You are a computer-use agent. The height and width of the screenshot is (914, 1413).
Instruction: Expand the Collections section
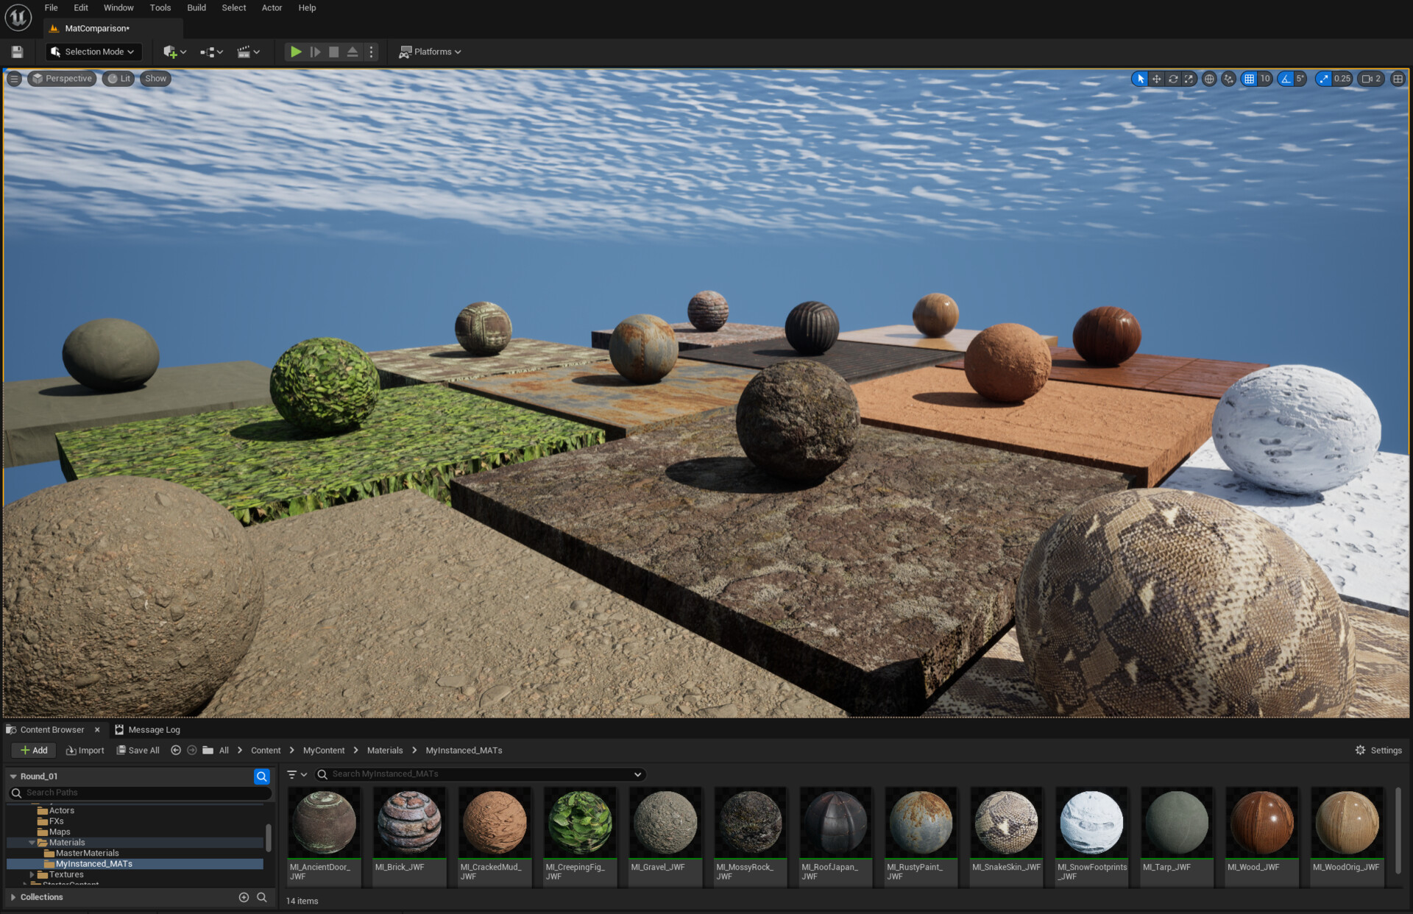[x=13, y=897]
